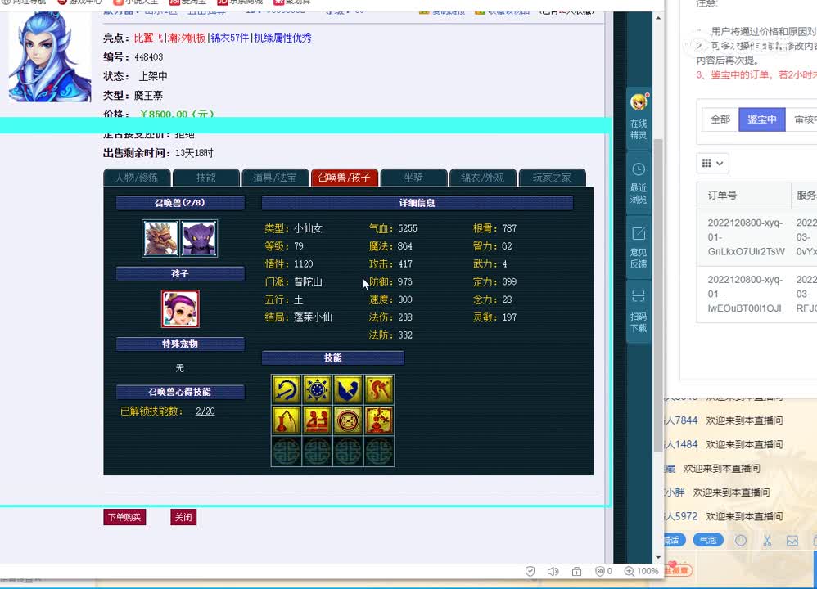817x589 pixels.
Task: Click chat message from user 人7844
Action: pyautogui.click(x=724, y=420)
